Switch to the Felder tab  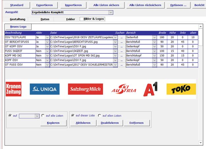pyautogui.click(x=71, y=19)
